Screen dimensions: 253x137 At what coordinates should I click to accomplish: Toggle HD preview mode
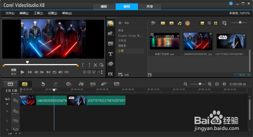(x=67, y=72)
